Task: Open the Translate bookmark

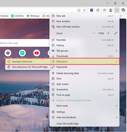Action: pyautogui.click(x=4, y=16)
